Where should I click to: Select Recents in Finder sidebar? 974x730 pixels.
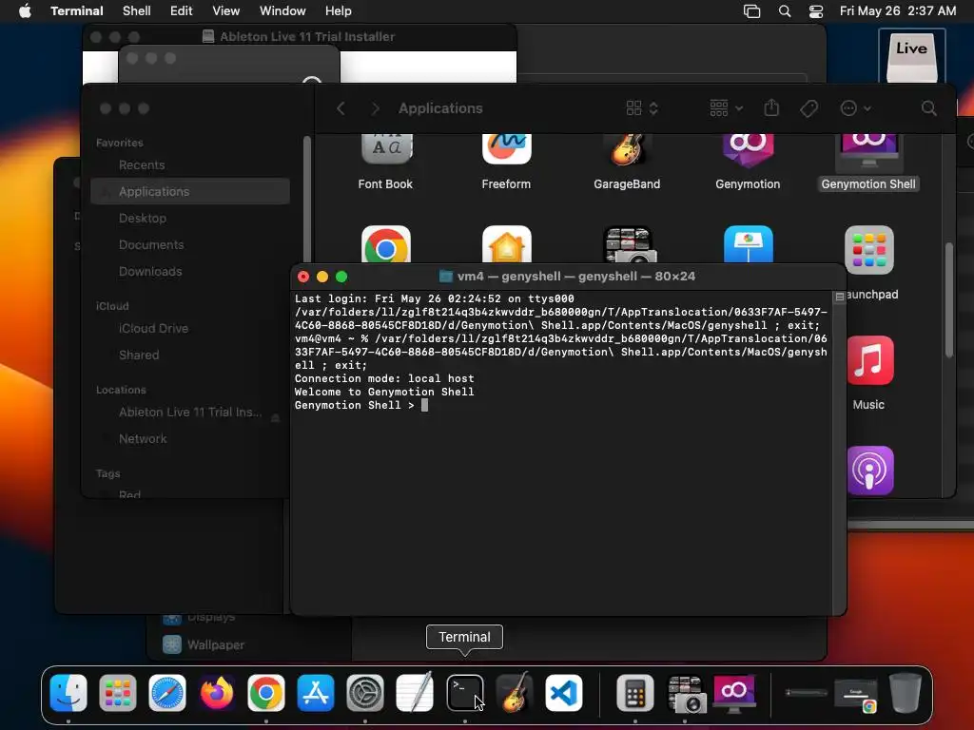point(190,165)
